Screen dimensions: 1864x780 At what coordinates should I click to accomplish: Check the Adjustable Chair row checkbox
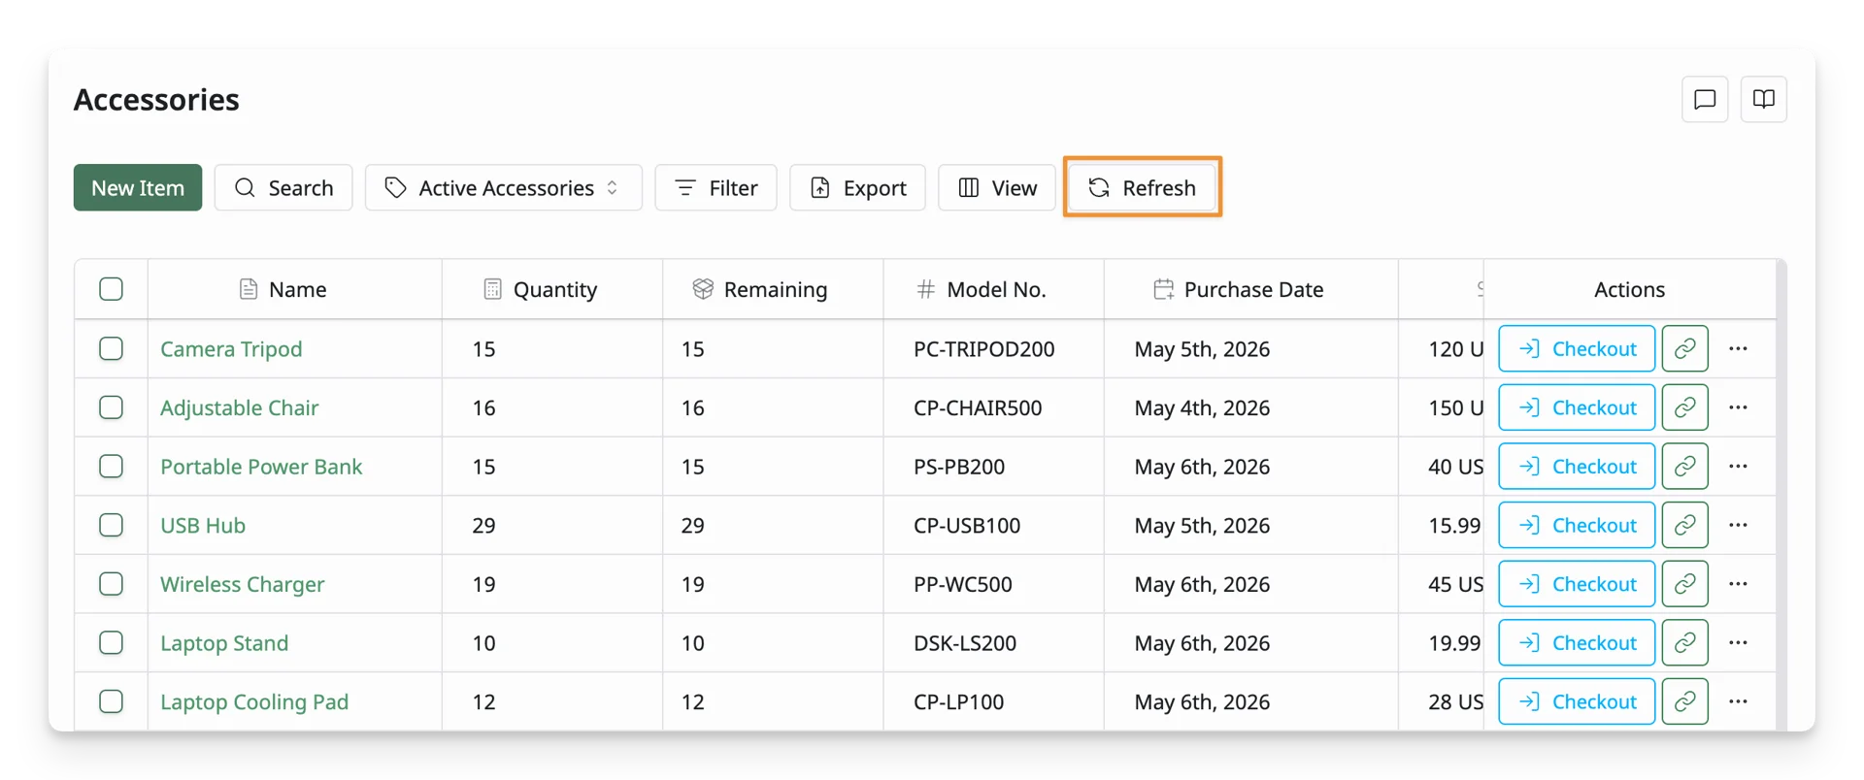click(x=111, y=407)
